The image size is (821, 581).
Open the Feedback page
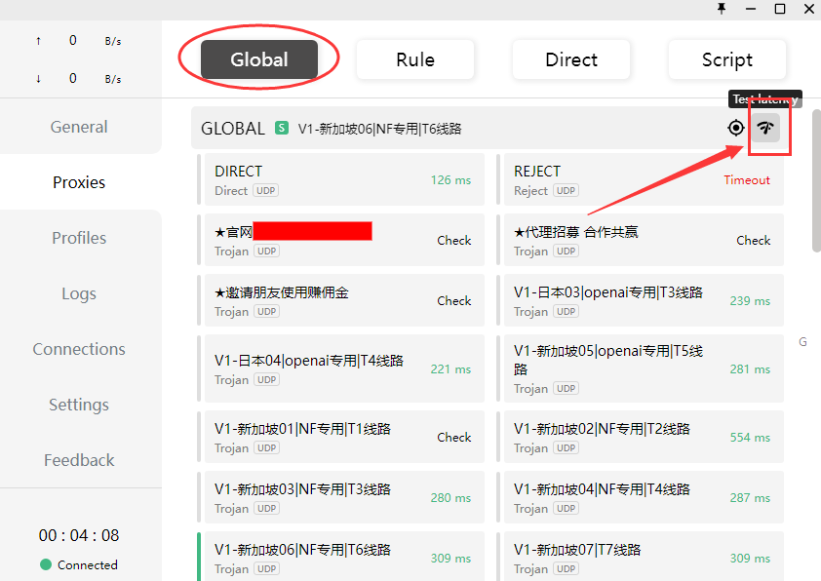pos(79,460)
